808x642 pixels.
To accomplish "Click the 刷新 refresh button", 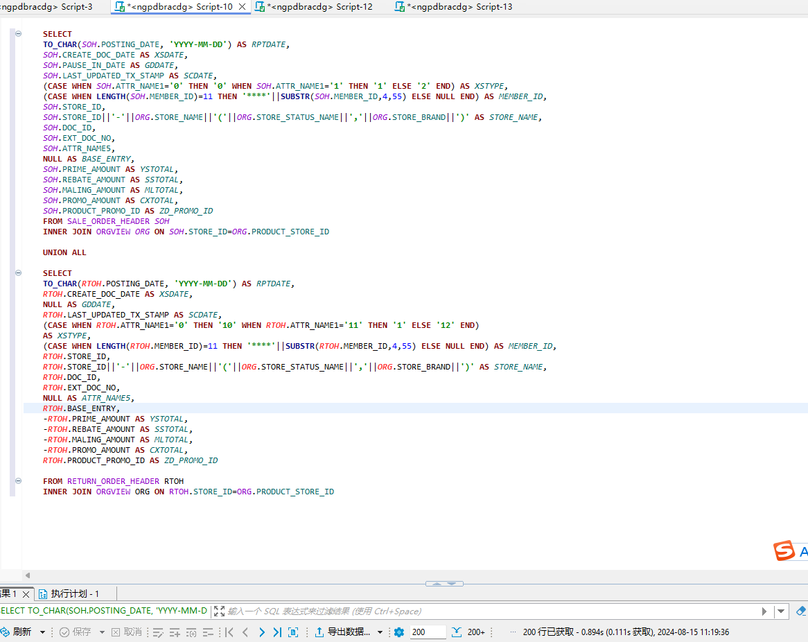I will pyautogui.click(x=16, y=632).
